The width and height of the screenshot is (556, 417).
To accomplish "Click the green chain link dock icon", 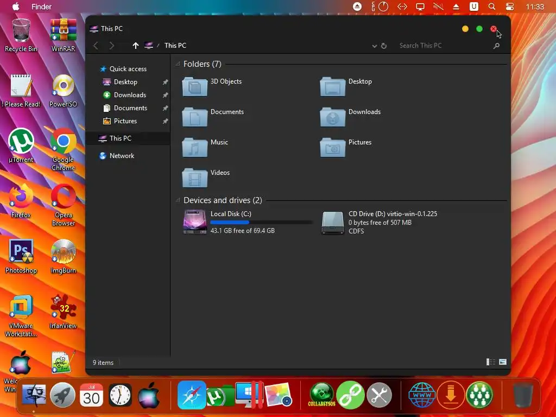I will [x=350, y=395].
